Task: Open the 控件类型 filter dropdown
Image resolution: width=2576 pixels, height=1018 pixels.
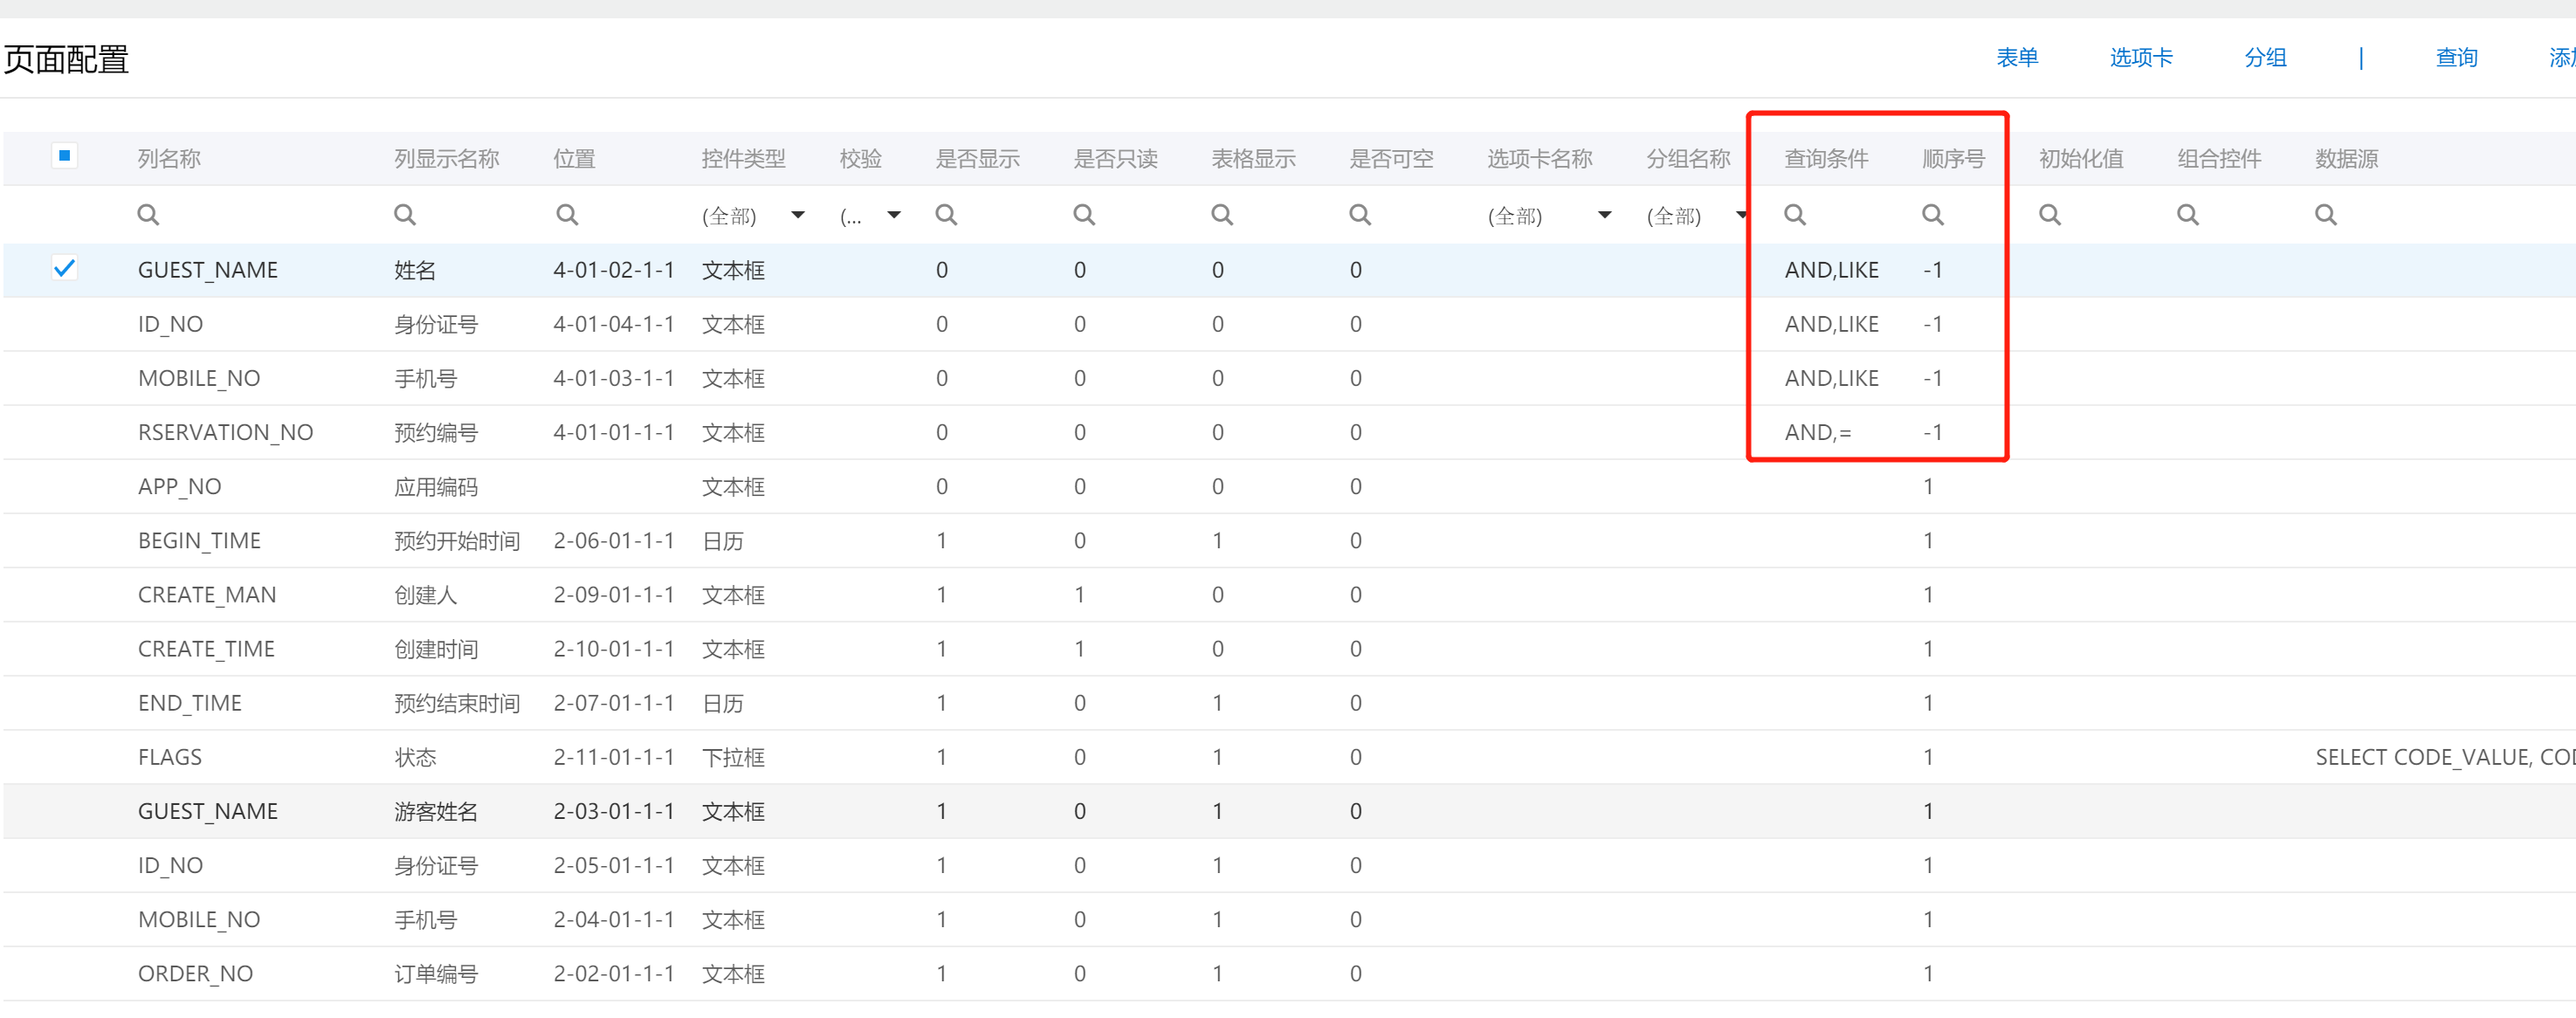Action: point(797,215)
